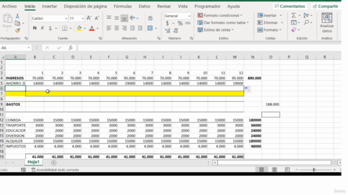348x195 pixels.
Task: Toggle bold N formatting
Action: (x=35, y=28)
